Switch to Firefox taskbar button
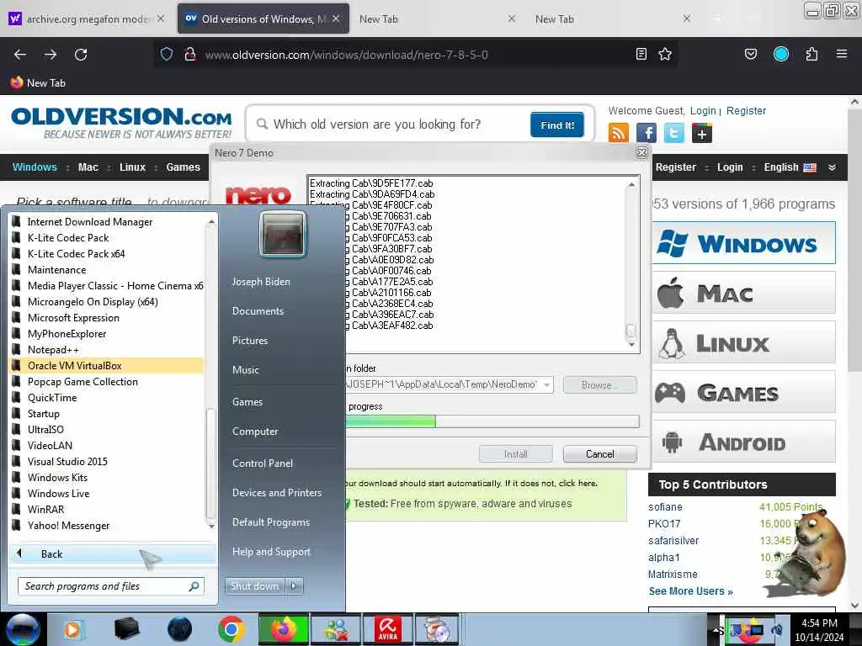The width and height of the screenshot is (862, 646). click(283, 629)
